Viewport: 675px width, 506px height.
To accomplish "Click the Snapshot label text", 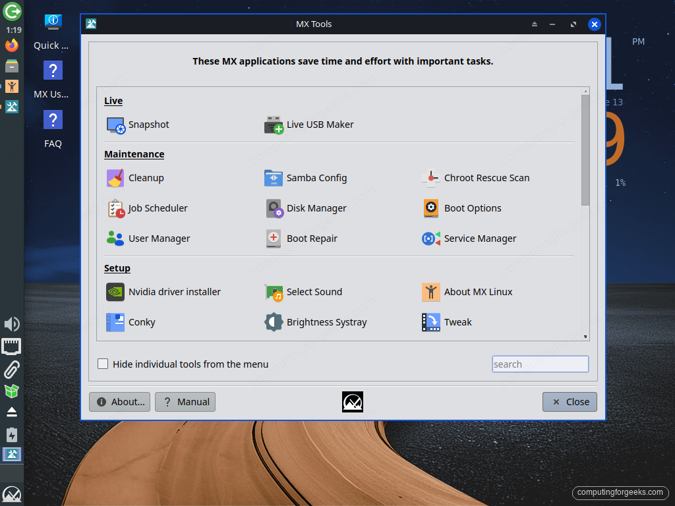I will coord(148,125).
